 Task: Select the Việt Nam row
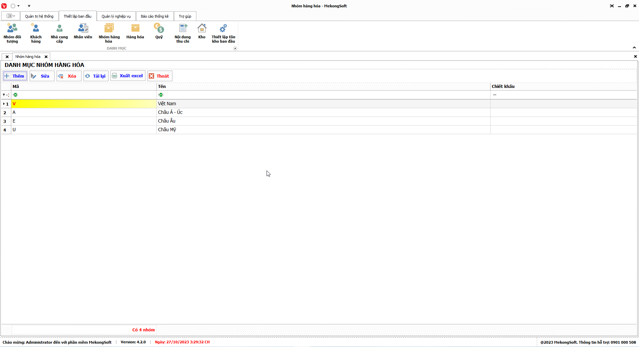click(319, 104)
